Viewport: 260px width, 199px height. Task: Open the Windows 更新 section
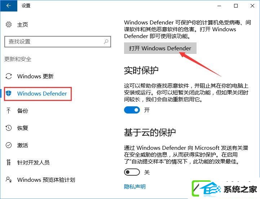tap(35, 76)
